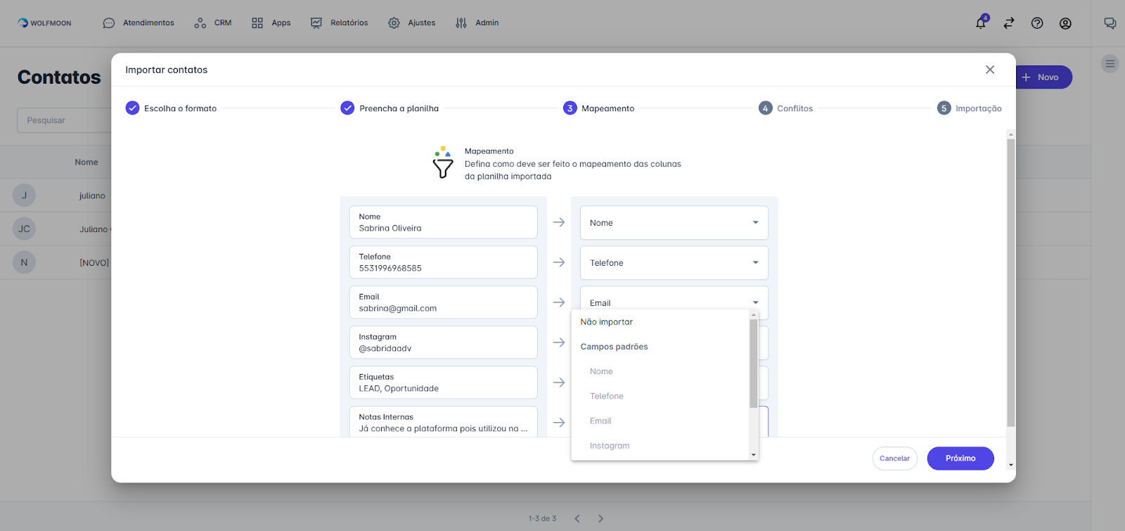The height and width of the screenshot is (531, 1125).
Task: Open the notifications bell icon
Action: pos(980,23)
